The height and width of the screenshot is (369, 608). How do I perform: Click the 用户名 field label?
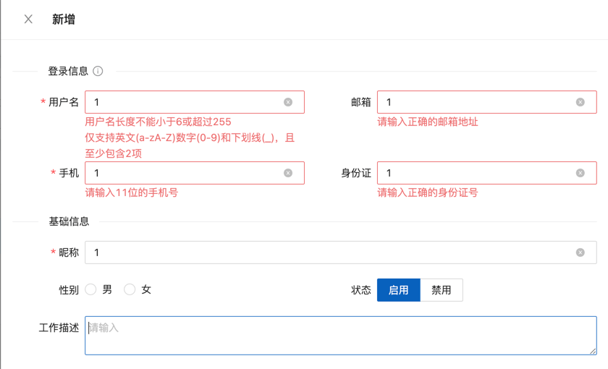(64, 102)
